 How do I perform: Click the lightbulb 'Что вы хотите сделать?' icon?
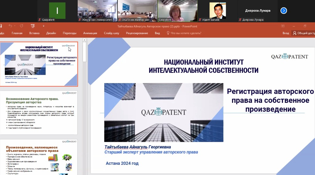pos(168,33)
